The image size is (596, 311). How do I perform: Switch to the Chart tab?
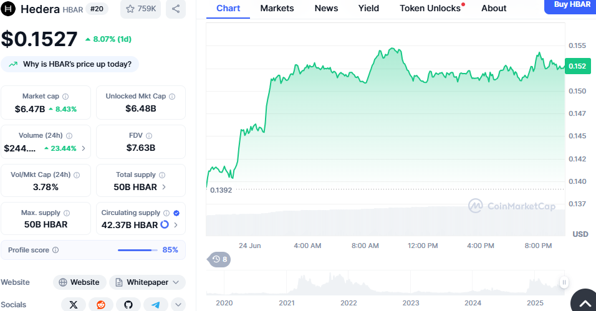click(x=228, y=8)
